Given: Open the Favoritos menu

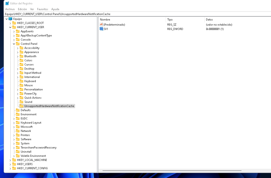Looking at the screenshot, I should 43,9.
